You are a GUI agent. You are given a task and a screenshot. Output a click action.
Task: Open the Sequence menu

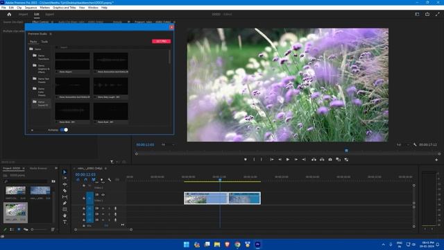31,8
